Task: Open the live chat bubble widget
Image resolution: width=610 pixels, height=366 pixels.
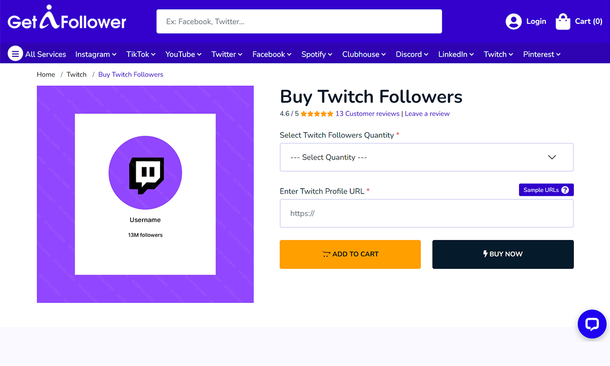Action: pyautogui.click(x=592, y=324)
